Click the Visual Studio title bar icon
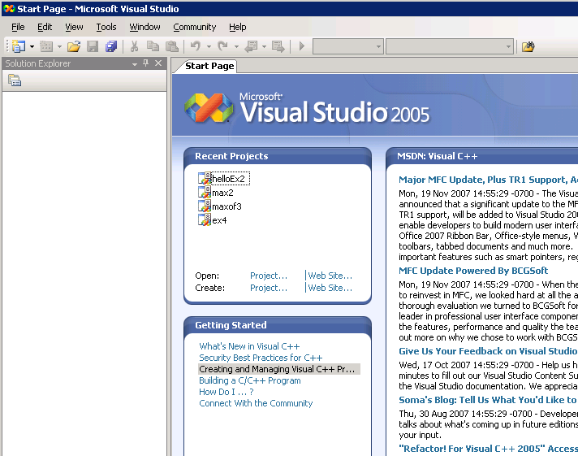 [x=9, y=8]
